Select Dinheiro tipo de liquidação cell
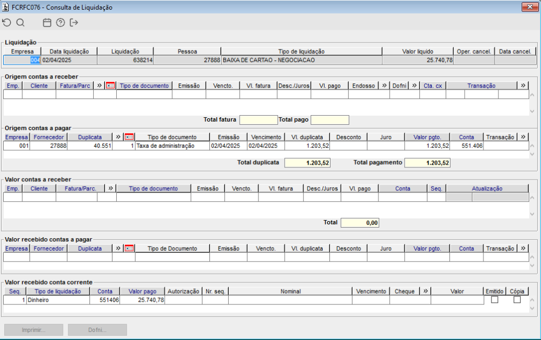The image size is (541, 340). tap(58, 300)
